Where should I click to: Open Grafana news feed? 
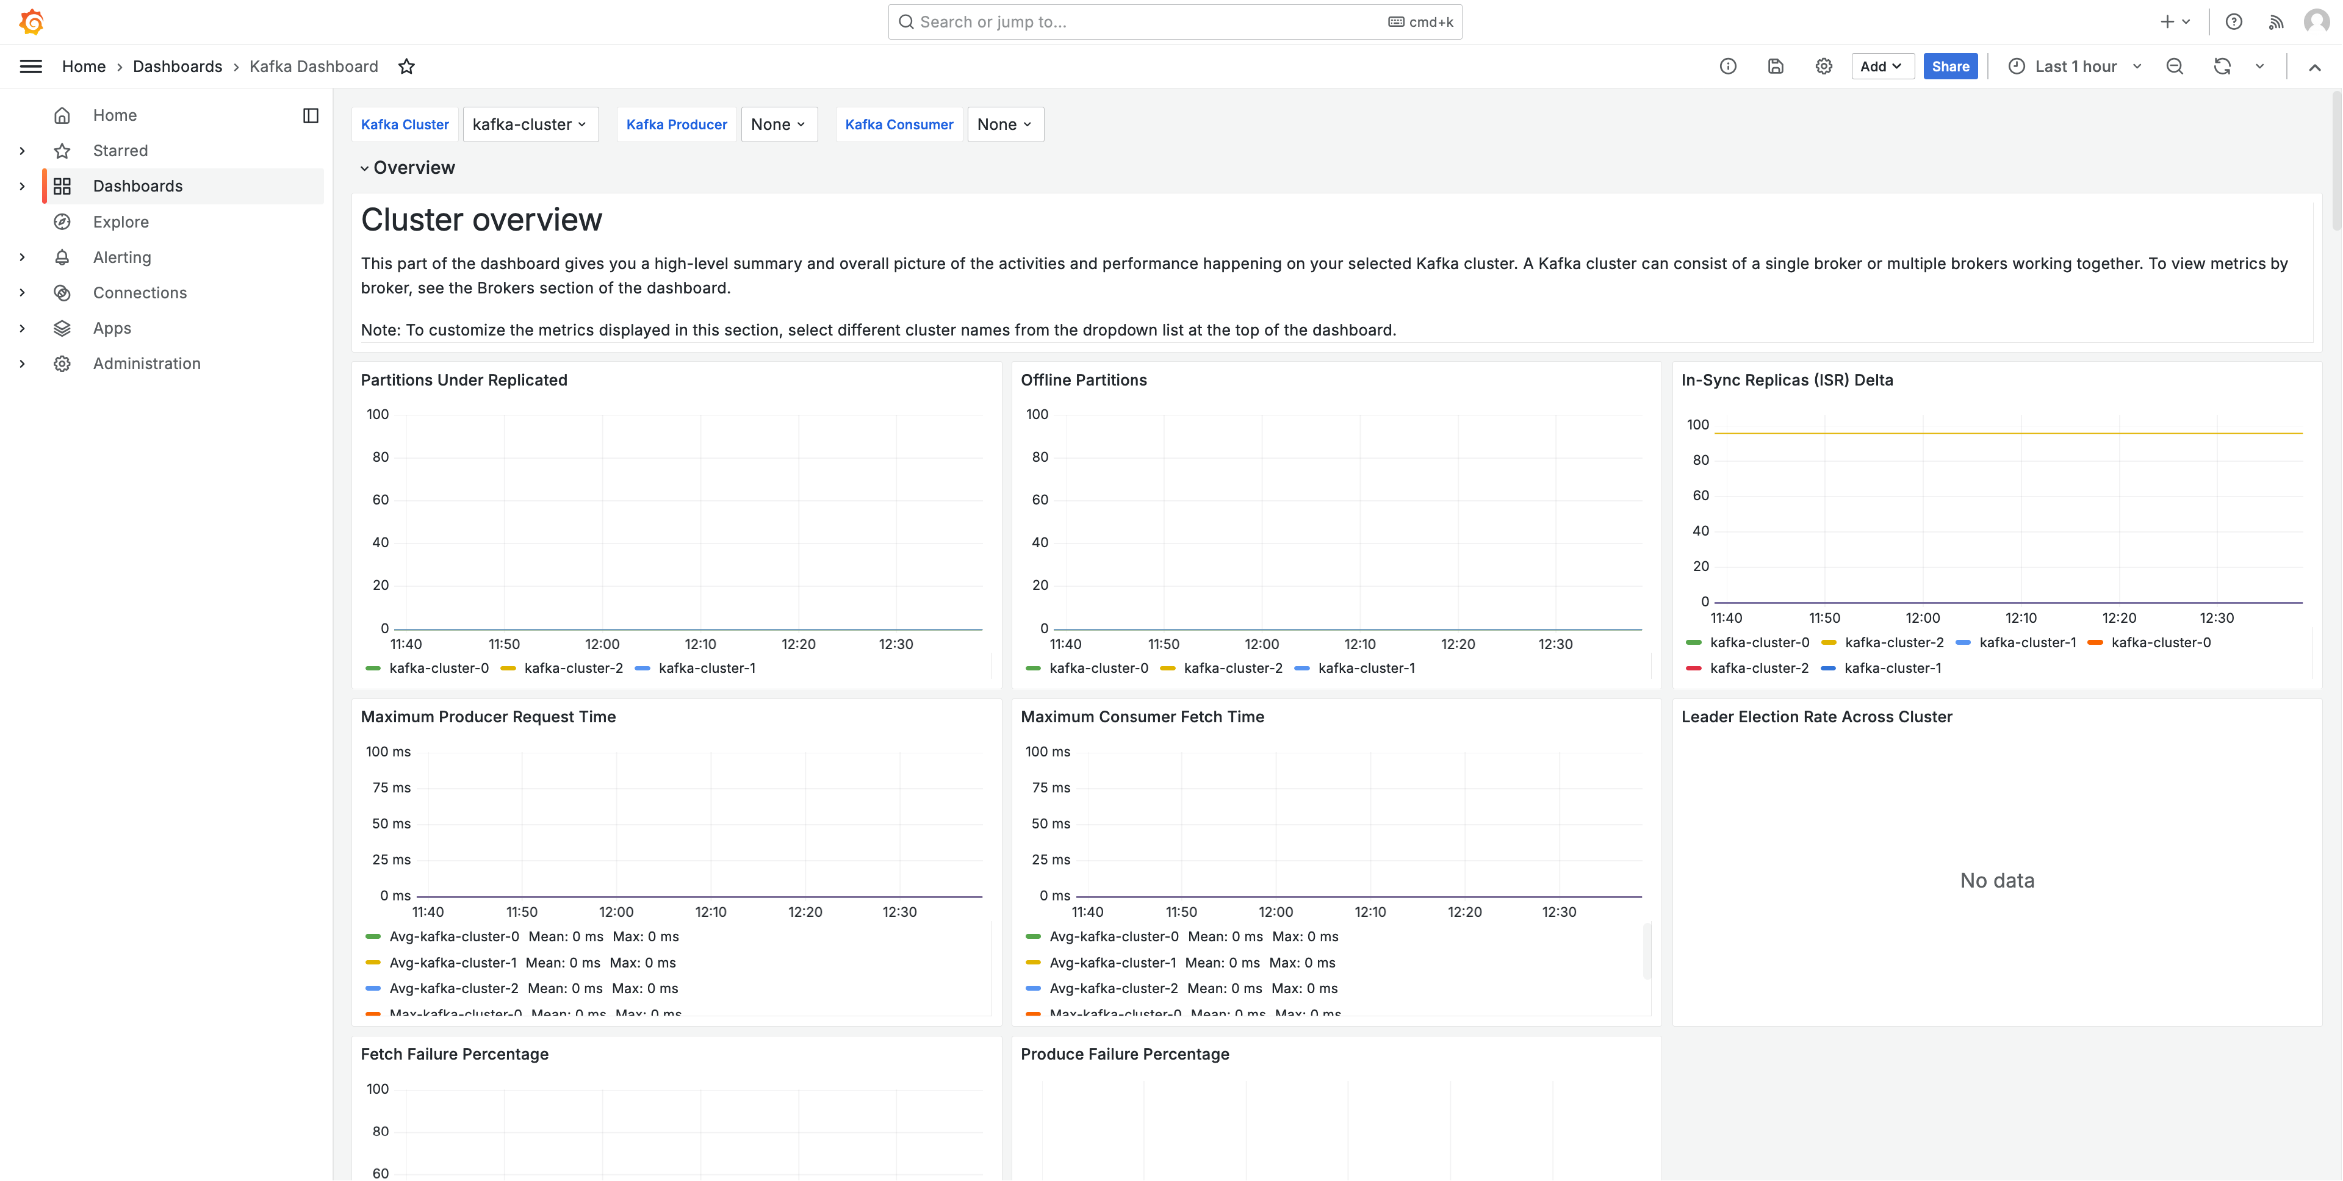tap(2276, 21)
